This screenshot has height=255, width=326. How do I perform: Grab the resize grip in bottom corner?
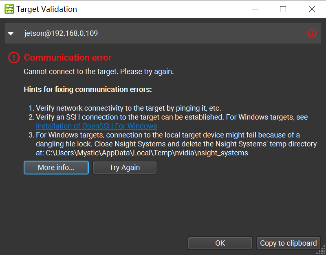[321, 250]
